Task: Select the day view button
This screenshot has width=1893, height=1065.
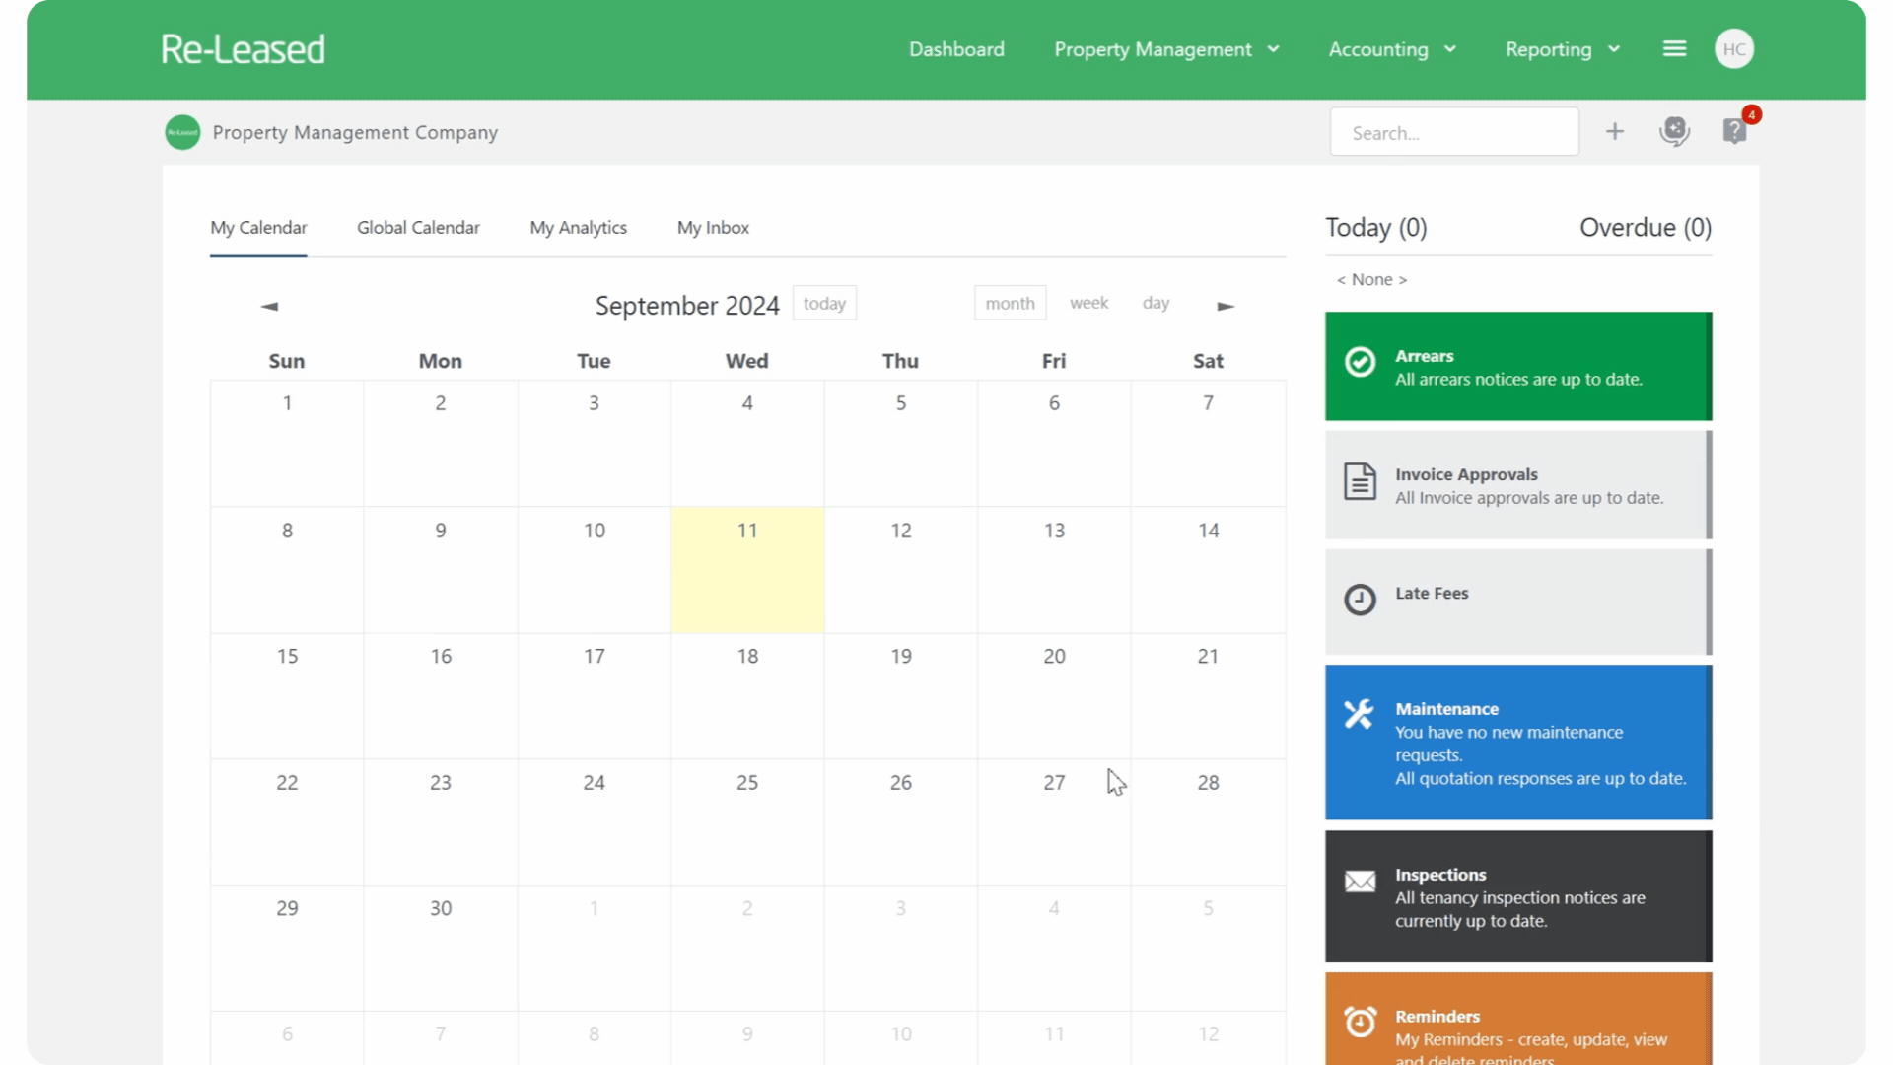Action: [x=1156, y=303]
